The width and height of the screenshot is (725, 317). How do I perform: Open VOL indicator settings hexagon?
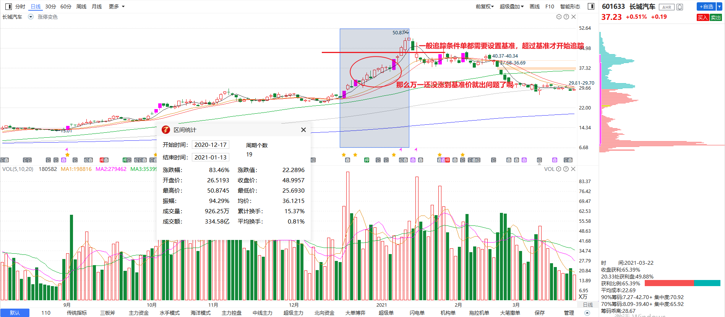click(x=559, y=169)
